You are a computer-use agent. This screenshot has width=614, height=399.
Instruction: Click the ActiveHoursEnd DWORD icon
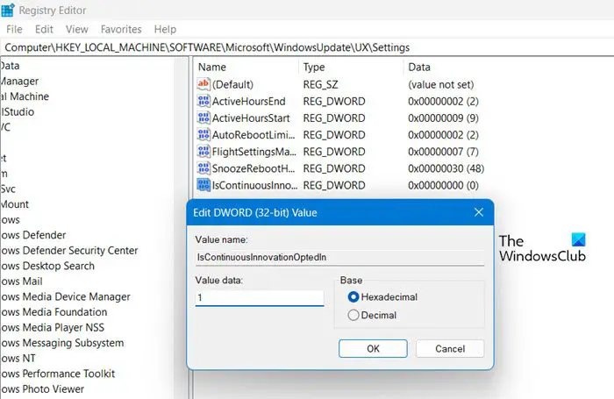203,101
